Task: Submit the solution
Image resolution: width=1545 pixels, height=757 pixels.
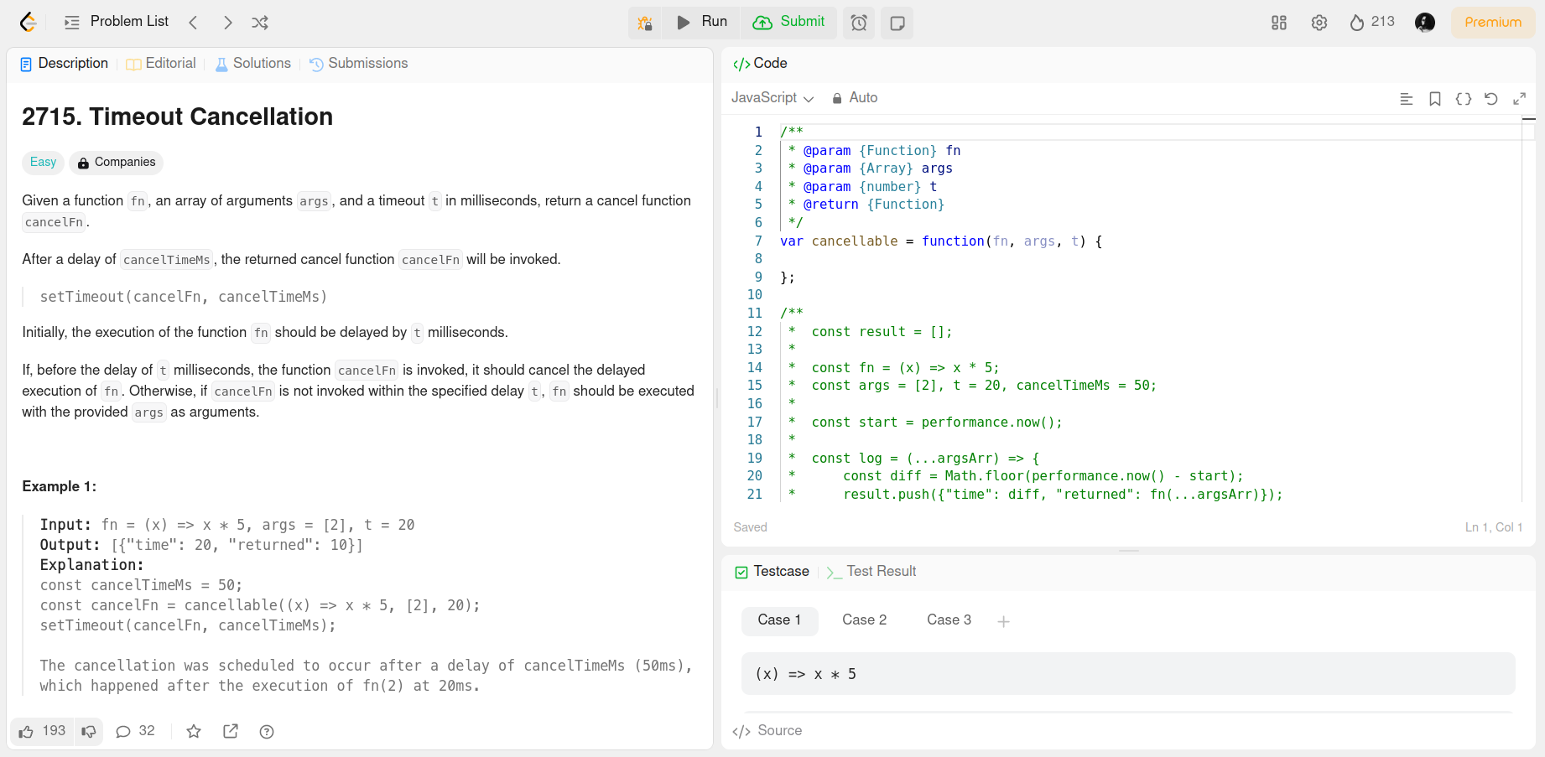Action: point(788,22)
